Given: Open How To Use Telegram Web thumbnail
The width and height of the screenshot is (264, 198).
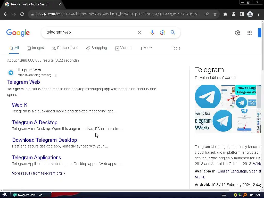Looking at the screenshot, I should (x=213, y=121).
